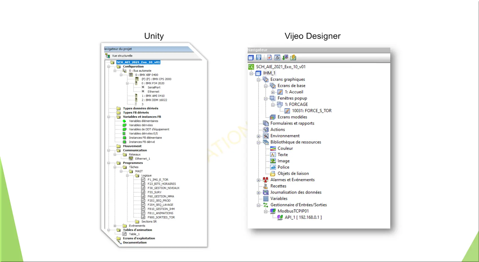The image size is (479, 262).
Task: Click the green Variables élémentaires icon in Unity
Action: (124, 121)
